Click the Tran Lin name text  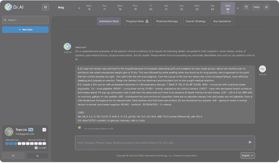[21, 130]
